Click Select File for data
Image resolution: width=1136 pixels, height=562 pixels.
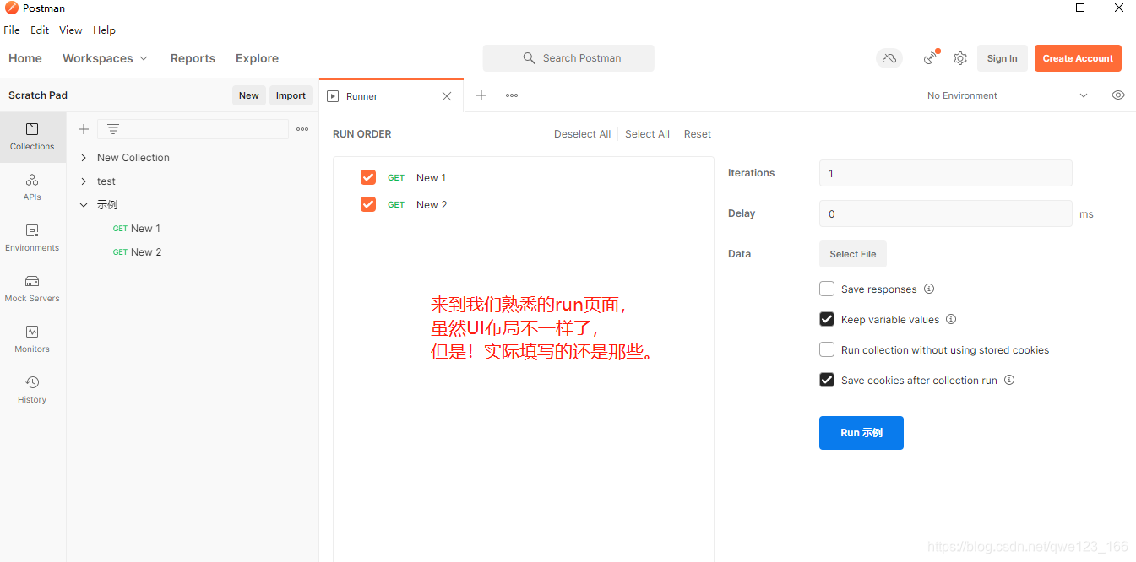click(853, 254)
